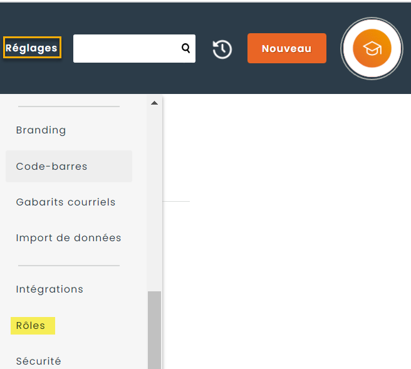Viewport: 411px width, 369px height.
Task: Click the divider line above Branding
Action: pyautogui.click(x=68, y=107)
